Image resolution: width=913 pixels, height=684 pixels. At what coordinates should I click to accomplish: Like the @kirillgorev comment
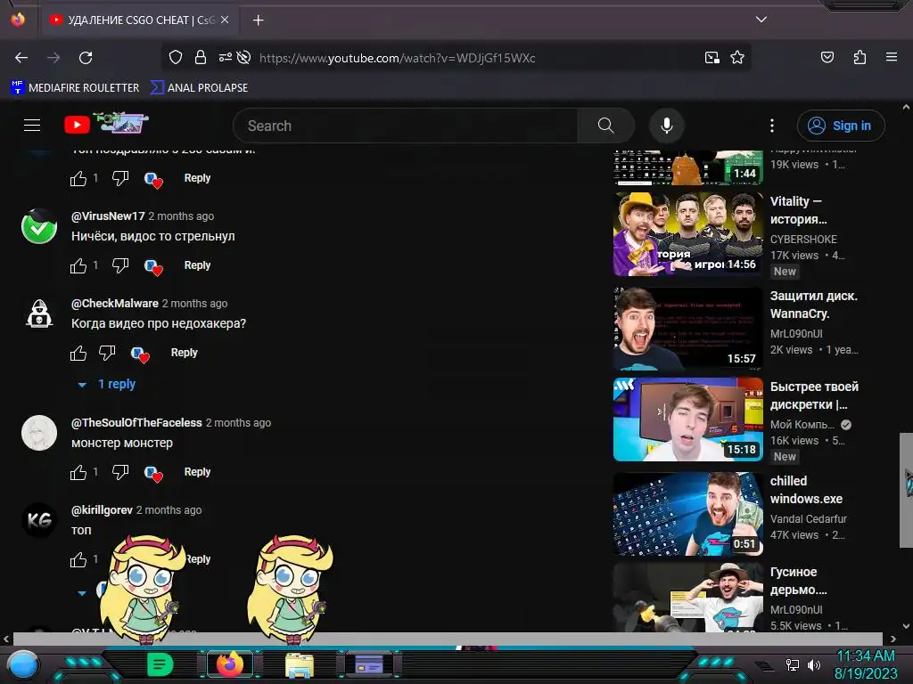78,559
